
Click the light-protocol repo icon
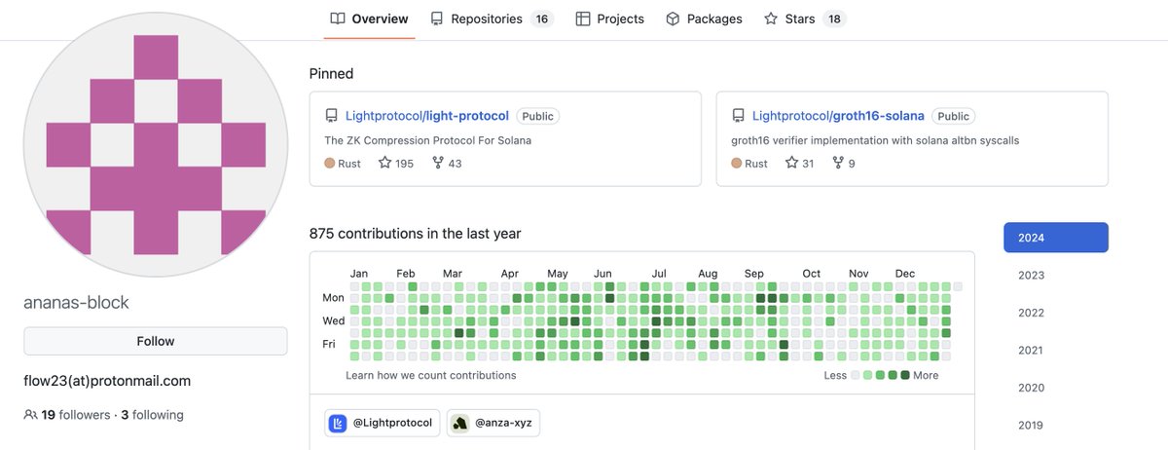[x=332, y=116]
